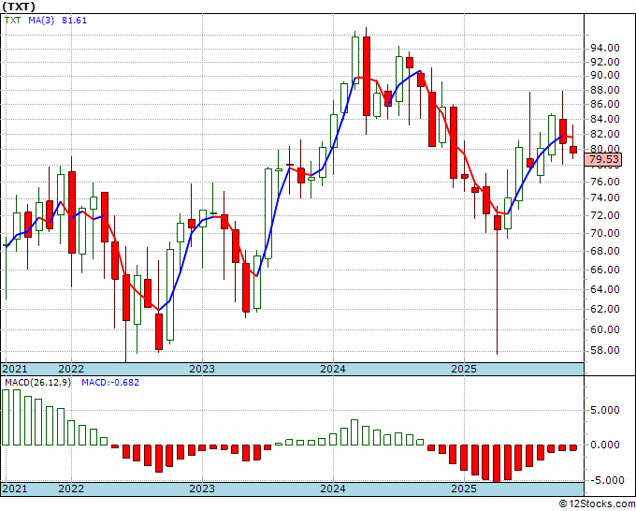This screenshot has width=636, height=511.
Task: Click the 81.61 moving average value
Action: click(74, 21)
